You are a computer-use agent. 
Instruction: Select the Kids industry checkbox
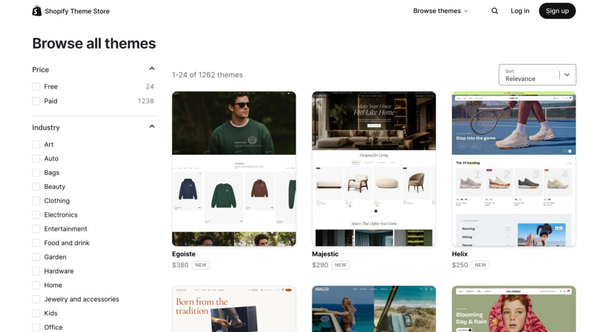coord(36,313)
